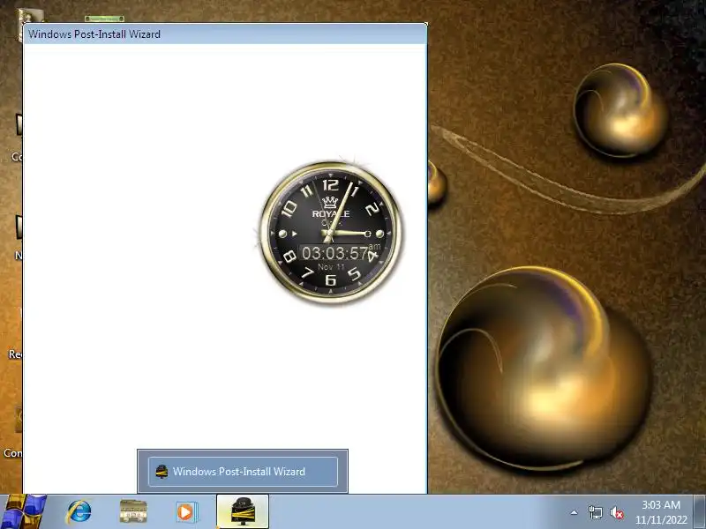The image size is (706, 529).
Task: Click the Windows Post-Install Wizard title bar
Action: 225,34
